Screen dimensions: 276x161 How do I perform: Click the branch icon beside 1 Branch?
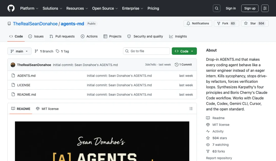(36, 51)
